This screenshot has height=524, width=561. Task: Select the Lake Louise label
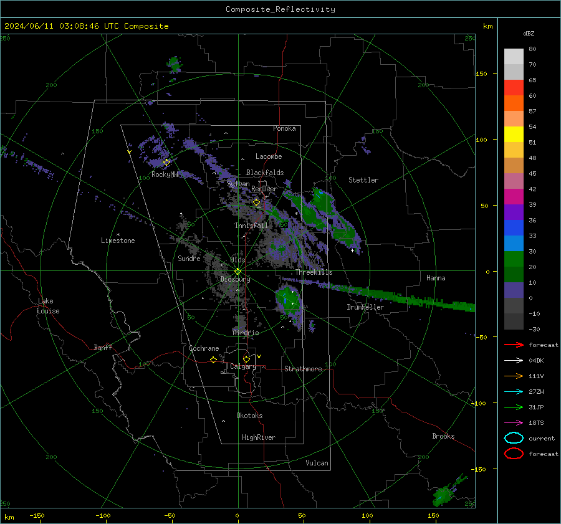tap(48, 306)
